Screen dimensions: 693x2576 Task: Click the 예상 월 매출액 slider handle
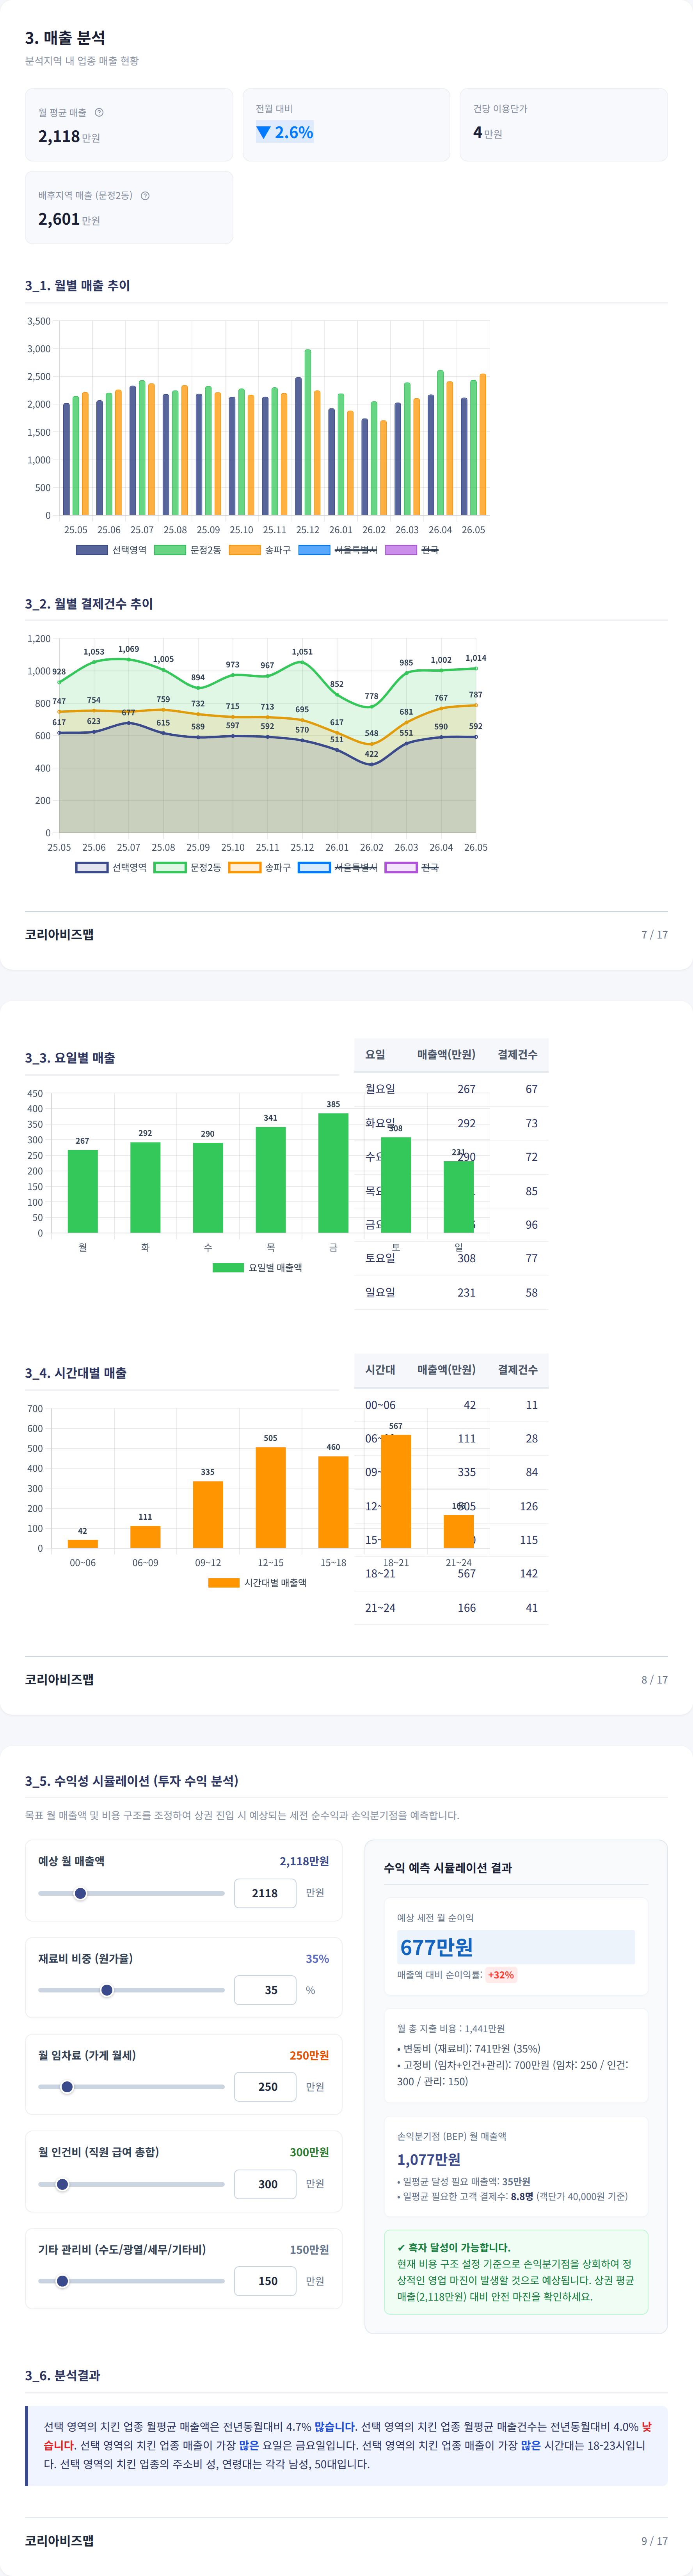point(80,1893)
